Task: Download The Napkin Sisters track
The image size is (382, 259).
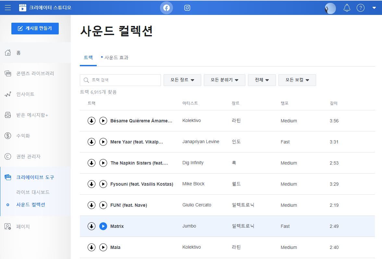Action: 92,163
